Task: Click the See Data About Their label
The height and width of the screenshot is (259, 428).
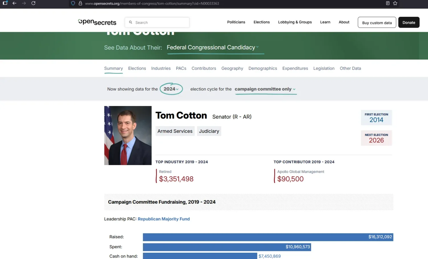Action: [x=133, y=48]
